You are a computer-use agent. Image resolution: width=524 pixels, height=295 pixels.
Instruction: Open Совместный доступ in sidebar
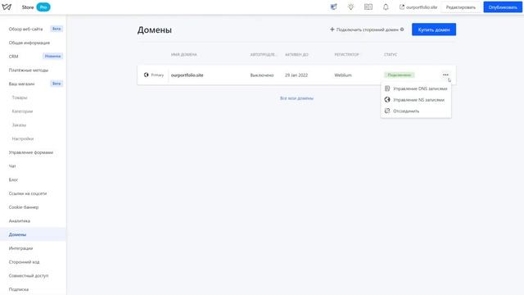[29, 276]
